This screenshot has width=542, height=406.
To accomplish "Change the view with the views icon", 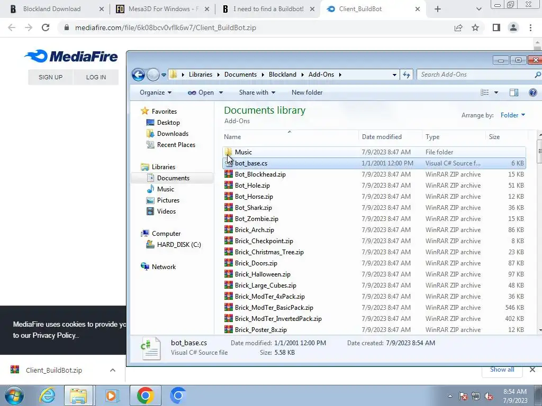I will (485, 93).
